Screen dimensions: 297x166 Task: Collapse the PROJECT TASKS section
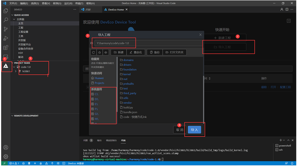pos(12,63)
